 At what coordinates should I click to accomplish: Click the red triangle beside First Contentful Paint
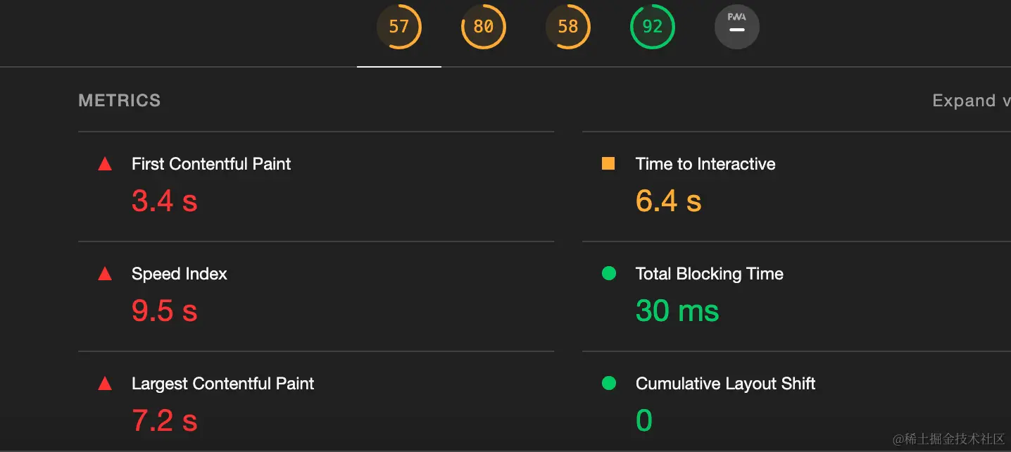105,164
